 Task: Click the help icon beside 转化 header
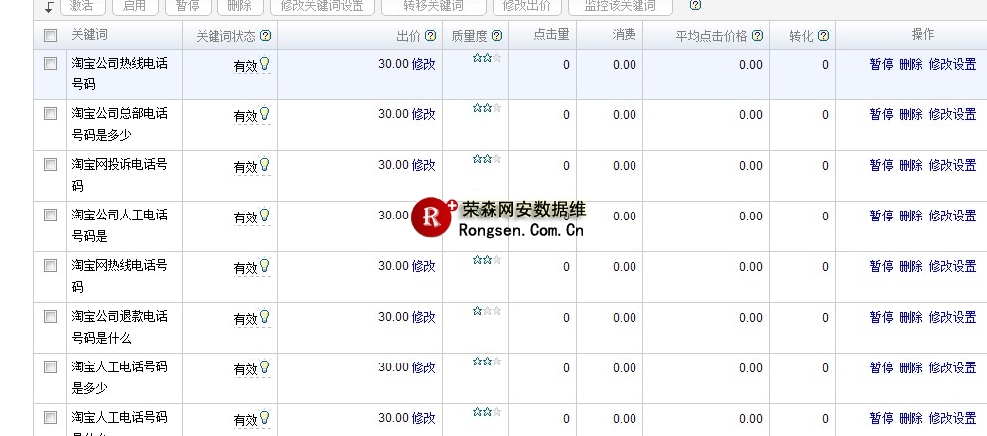823,36
